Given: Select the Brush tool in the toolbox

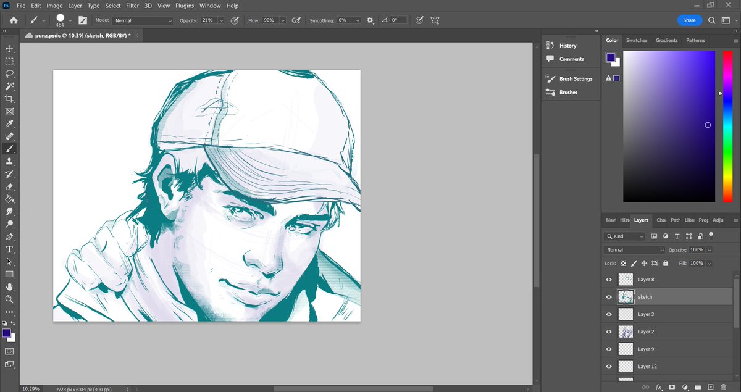Looking at the screenshot, I should tap(9, 149).
